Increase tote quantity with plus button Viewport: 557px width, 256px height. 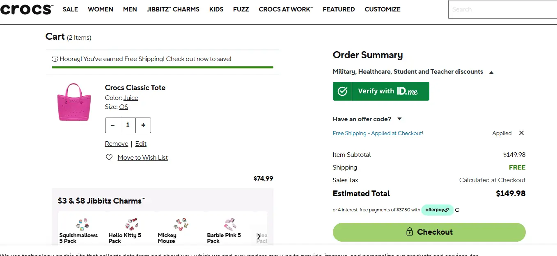(x=143, y=125)
